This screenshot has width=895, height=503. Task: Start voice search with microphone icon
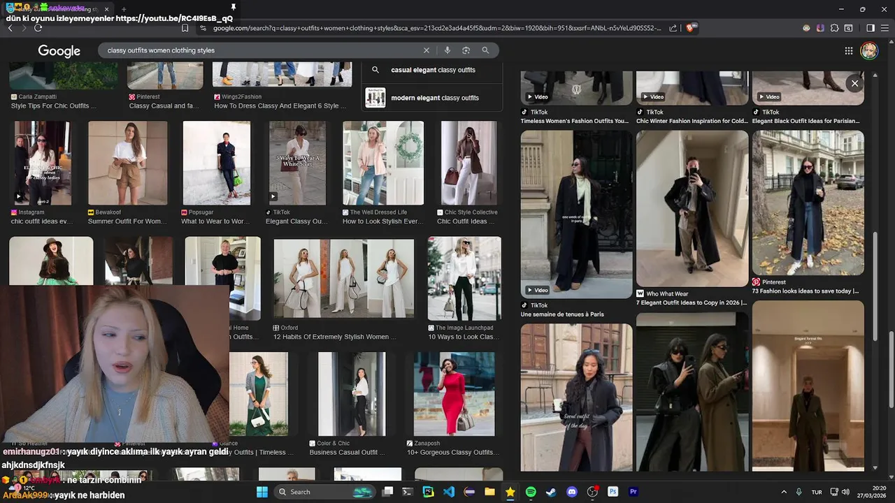pos(447,50)
